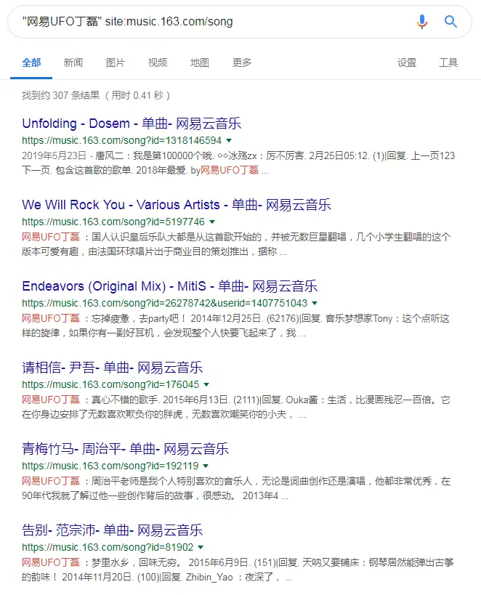481x595 pixels.
Task: Open the We Will Rock You result
Action: pos(177,205)
